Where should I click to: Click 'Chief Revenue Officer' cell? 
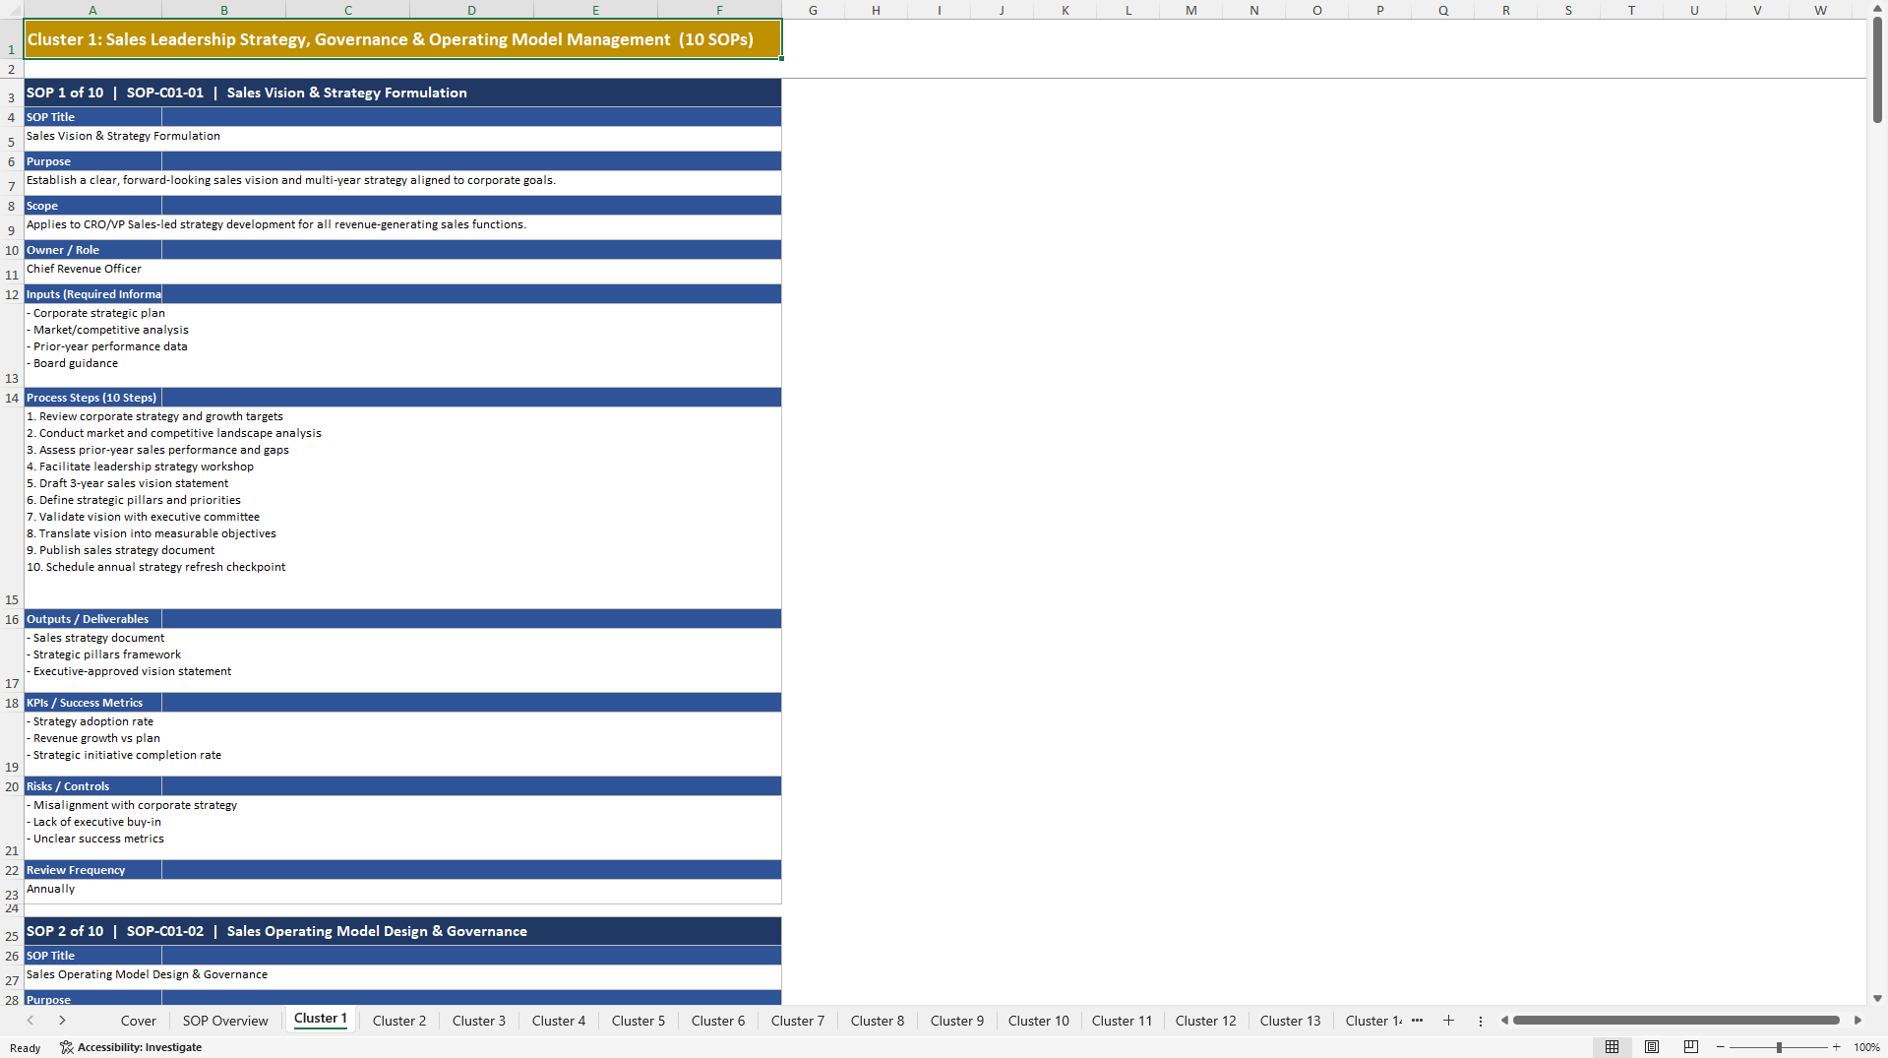coord(402,272)
